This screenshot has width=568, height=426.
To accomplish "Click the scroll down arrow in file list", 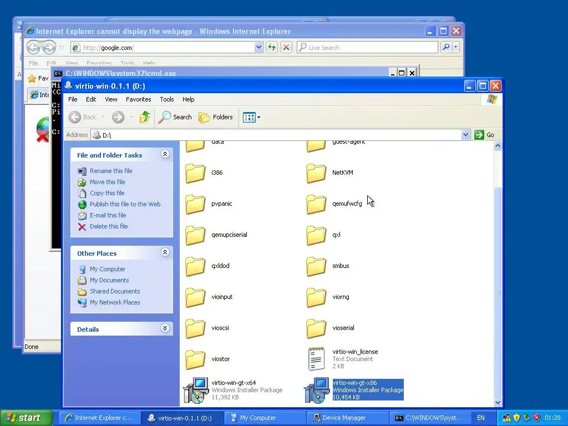I will (498, 403).
